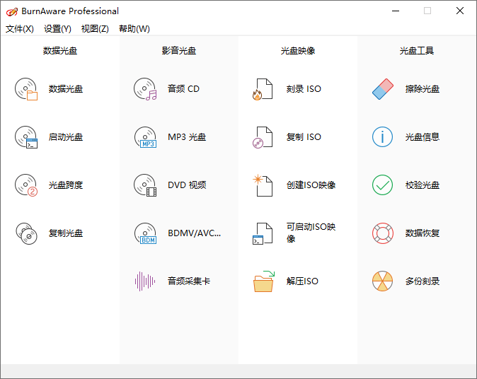Launch the 音频采集卡 waveform icon
The height and width of the screenshot is (379, 477).
click(145, 281)
